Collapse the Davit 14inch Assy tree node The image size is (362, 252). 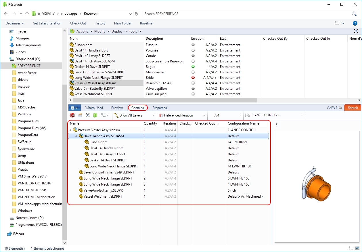pos(76,136)
